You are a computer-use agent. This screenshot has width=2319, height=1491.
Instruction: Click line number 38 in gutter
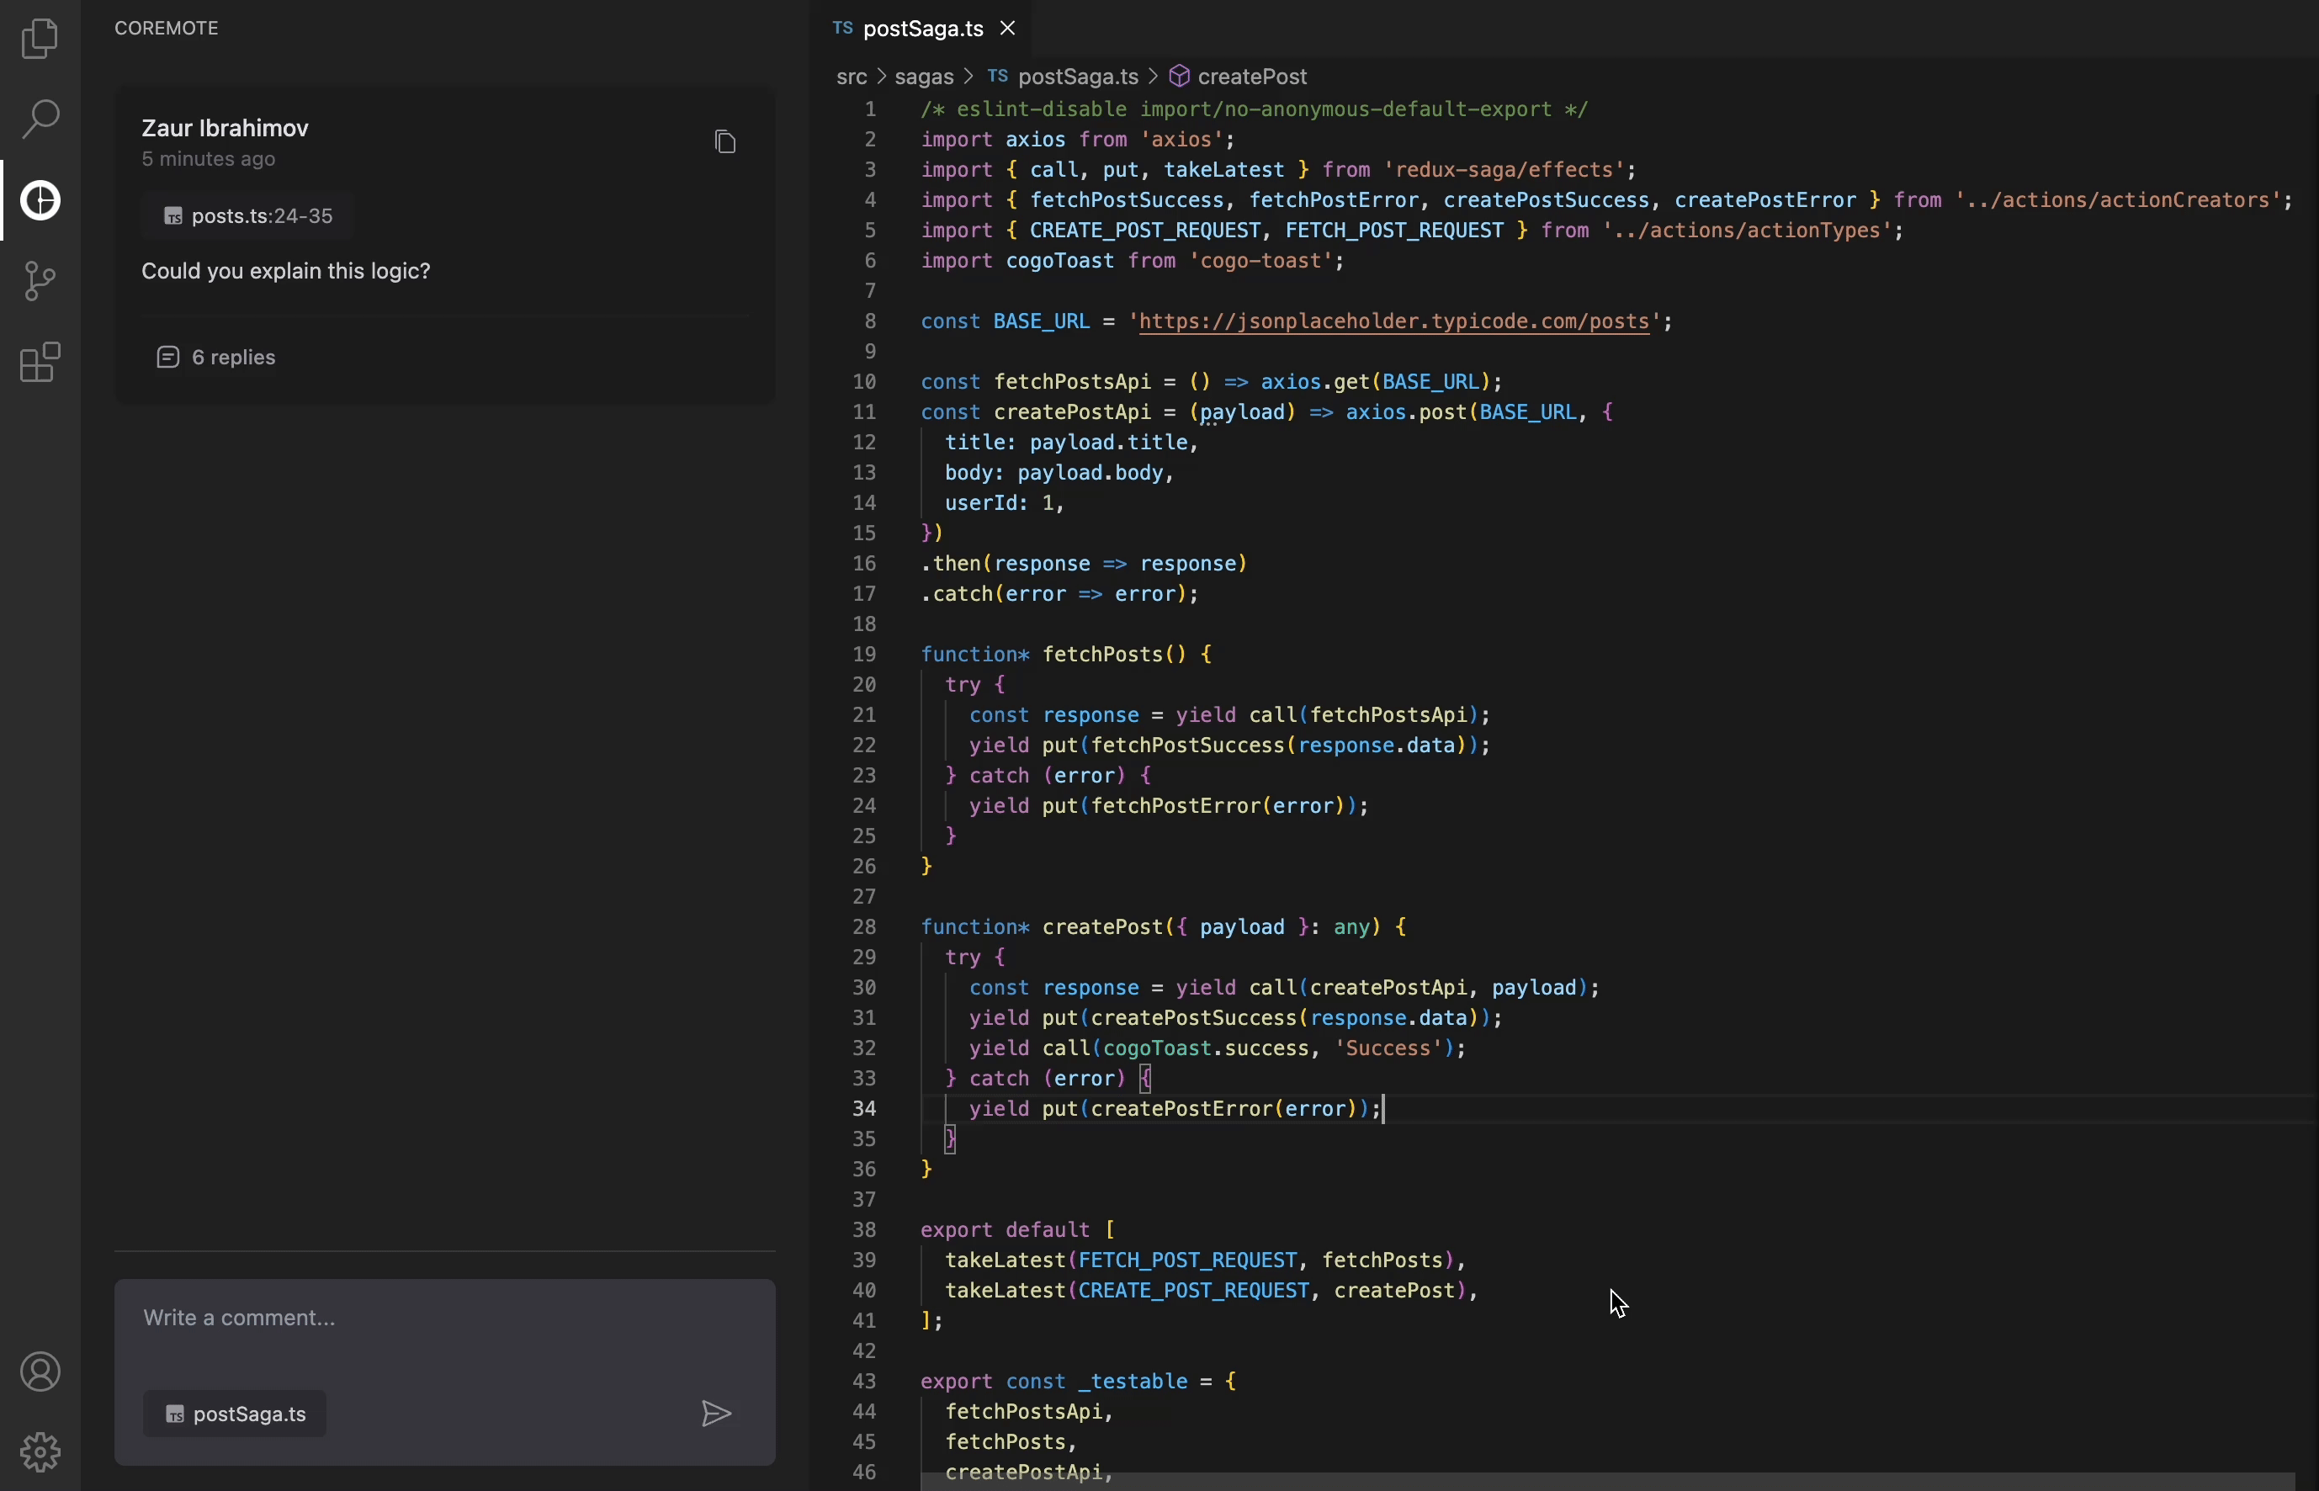(863, 1229)
